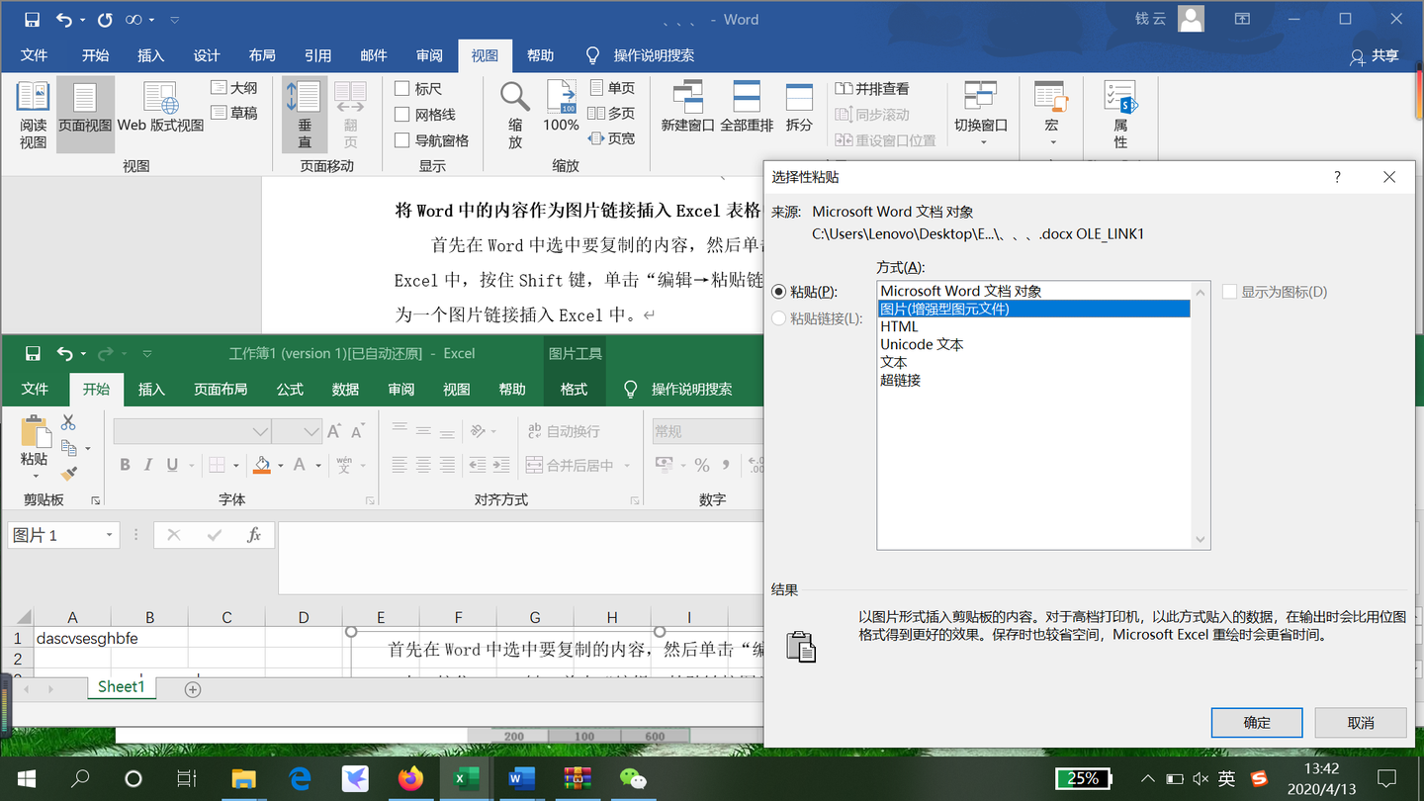Arrange all windows (全部重排)
This screenshot has width=1424, height=801.
[x=747, y=108]
